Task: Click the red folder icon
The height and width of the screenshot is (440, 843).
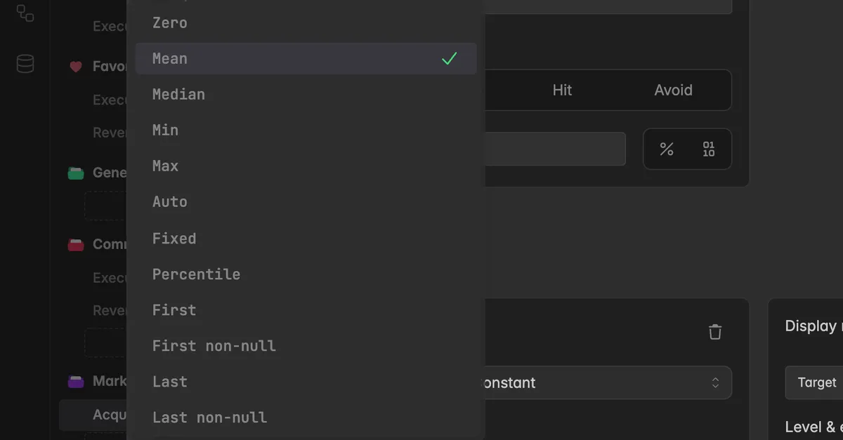Action: (76, 245)
